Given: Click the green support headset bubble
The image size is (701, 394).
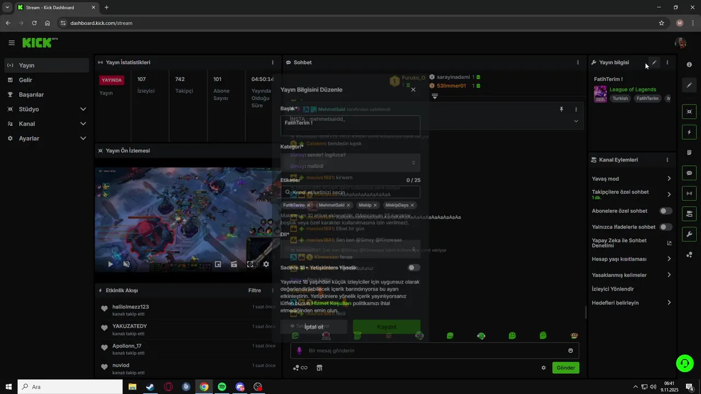Looking at the screenshot, I should [x=684, y=363].
